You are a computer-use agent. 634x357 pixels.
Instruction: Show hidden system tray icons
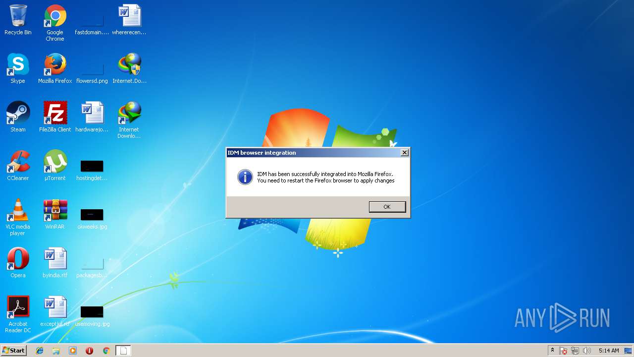(552, 351)
